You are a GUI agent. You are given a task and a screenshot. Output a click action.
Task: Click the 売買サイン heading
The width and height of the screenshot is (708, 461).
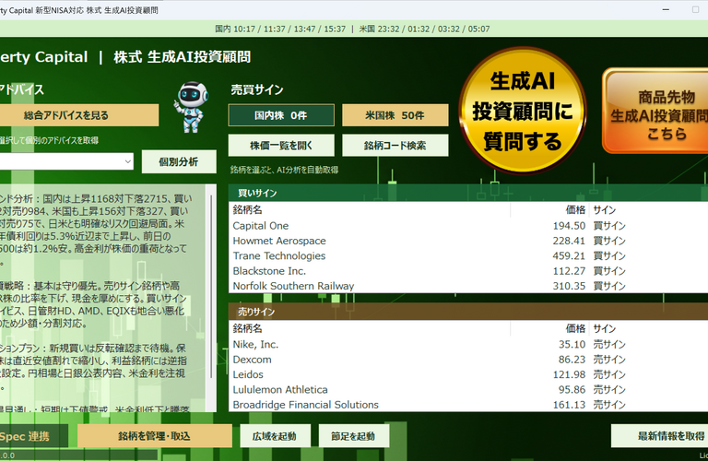257,89
